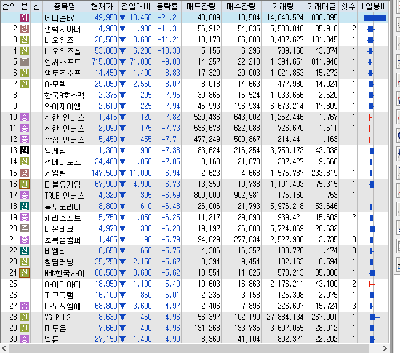Image resolution: width=400 pixels, height=353 pixels.
Task: Click the 증 badge beside TRUE 인버스
Action: (x=25, y=196)
